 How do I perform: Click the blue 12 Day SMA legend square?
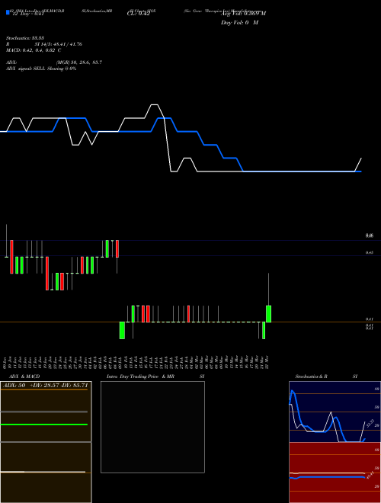click(8, 13)
